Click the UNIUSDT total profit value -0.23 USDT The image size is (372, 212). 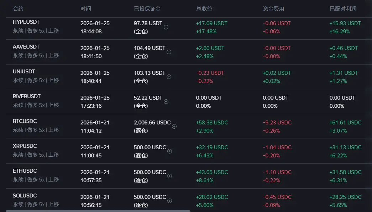click(x=210, y=73)
